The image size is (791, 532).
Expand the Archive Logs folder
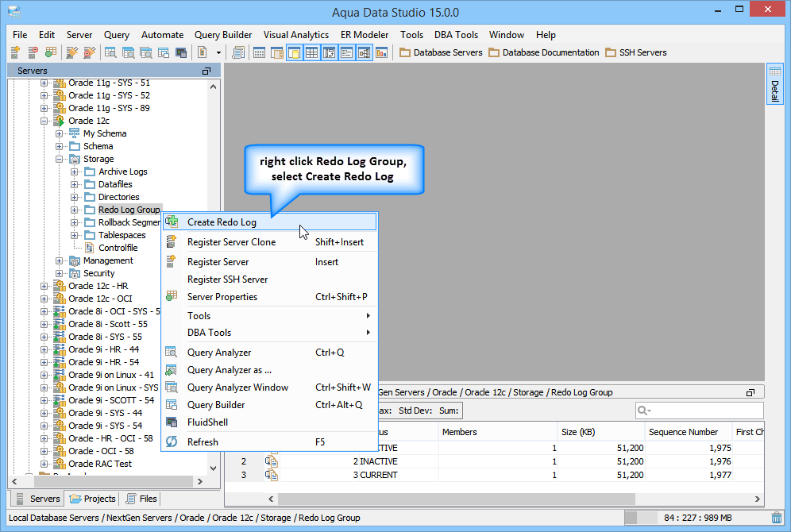coord(75,172)
